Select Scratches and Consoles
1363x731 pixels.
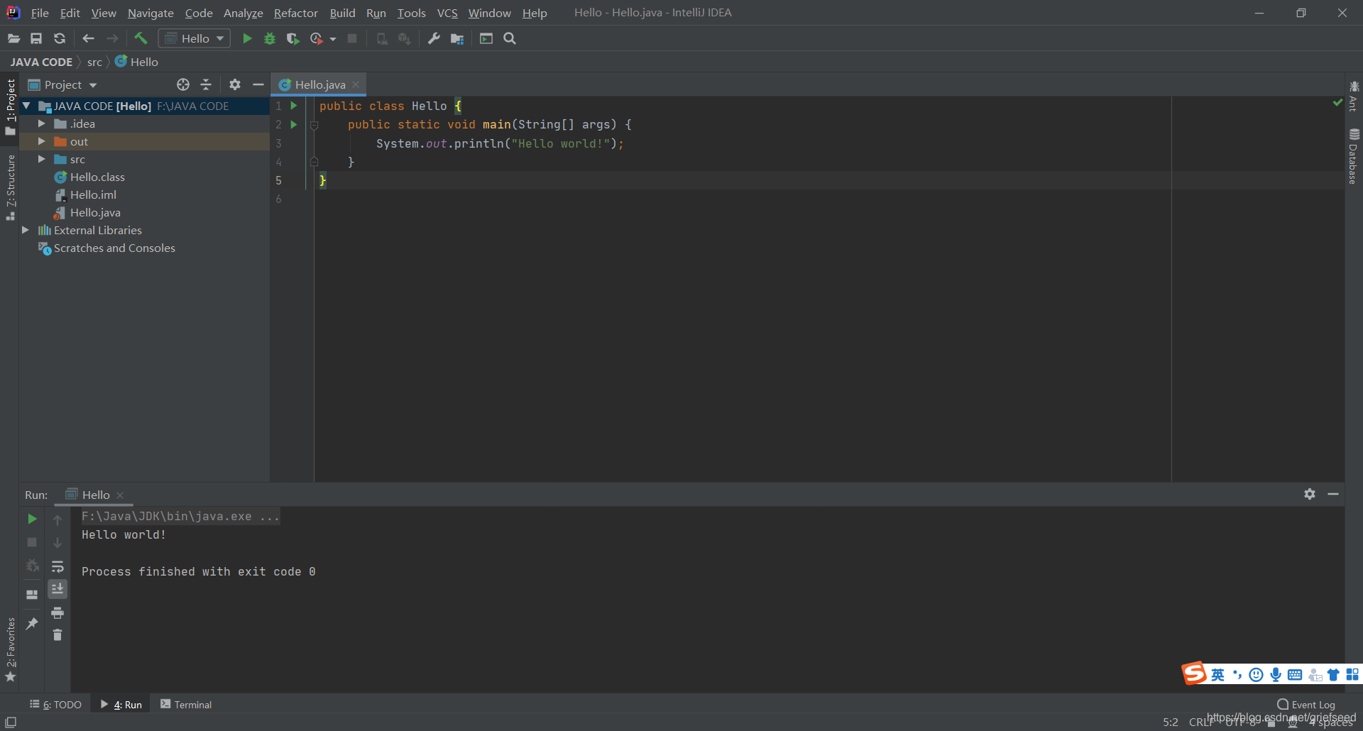114,248
